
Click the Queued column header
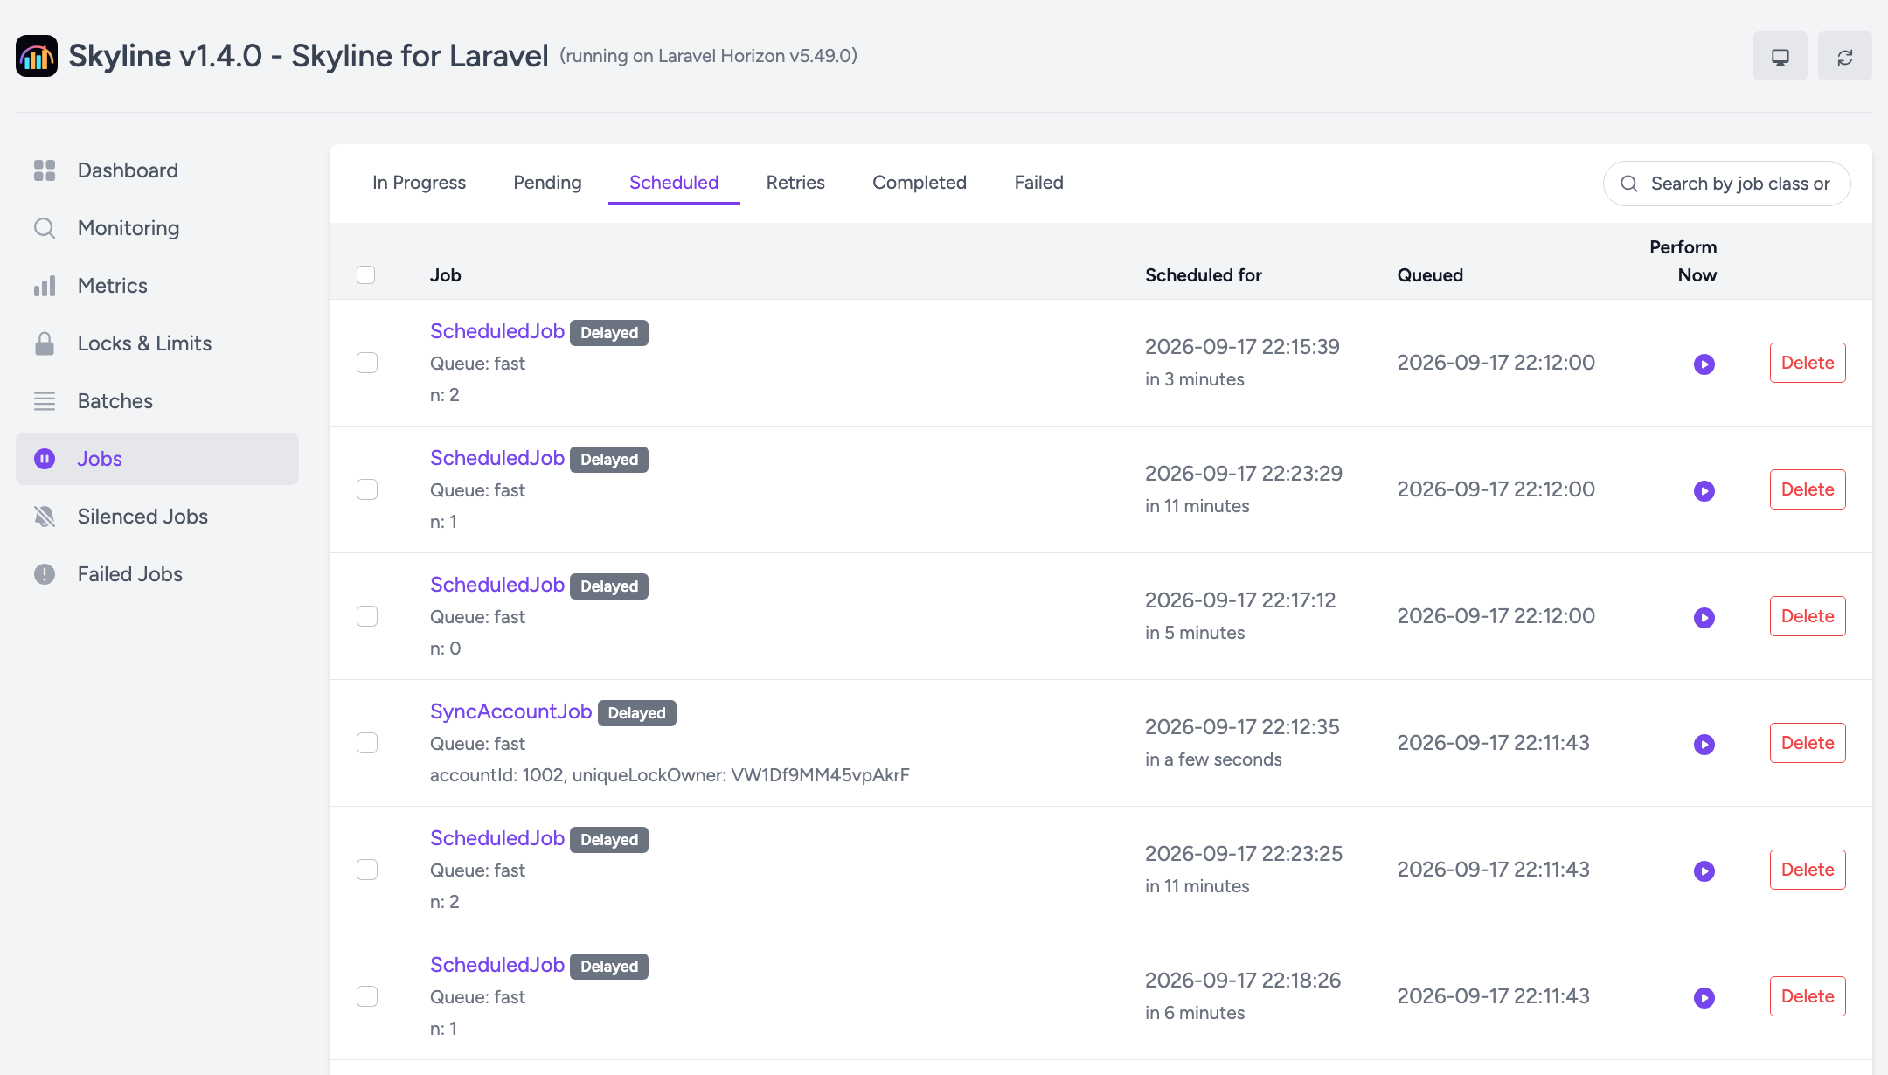tap(1430, 275)
